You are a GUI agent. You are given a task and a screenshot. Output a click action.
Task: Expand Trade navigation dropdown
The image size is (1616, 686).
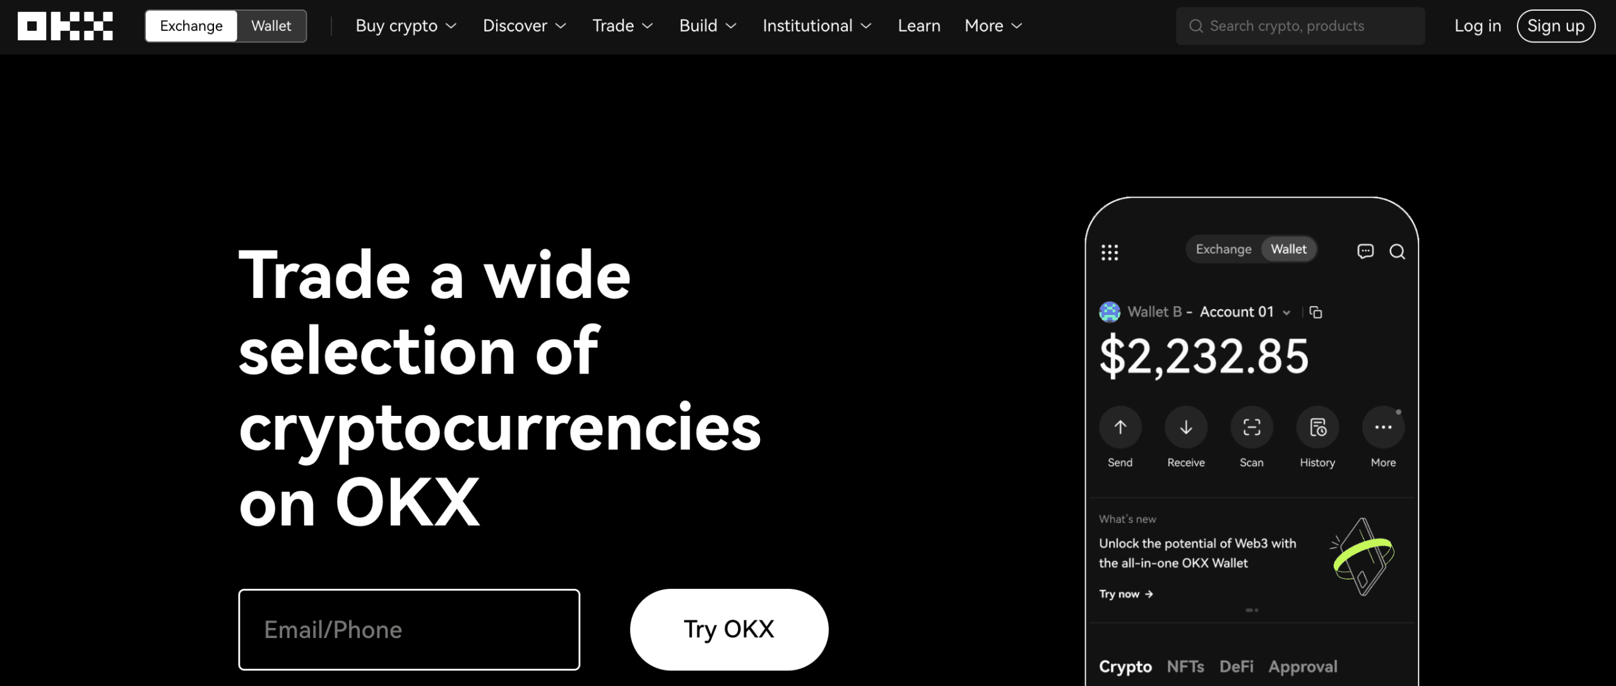point(622,26)
